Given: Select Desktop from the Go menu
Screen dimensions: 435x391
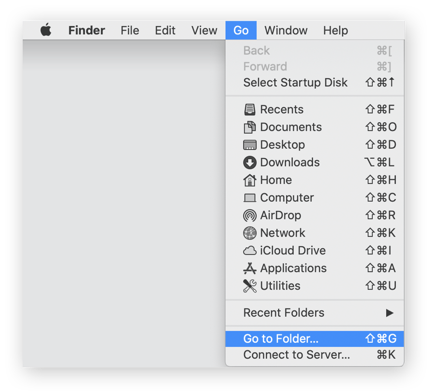Looking at the screenshot, I should (282, 144).
